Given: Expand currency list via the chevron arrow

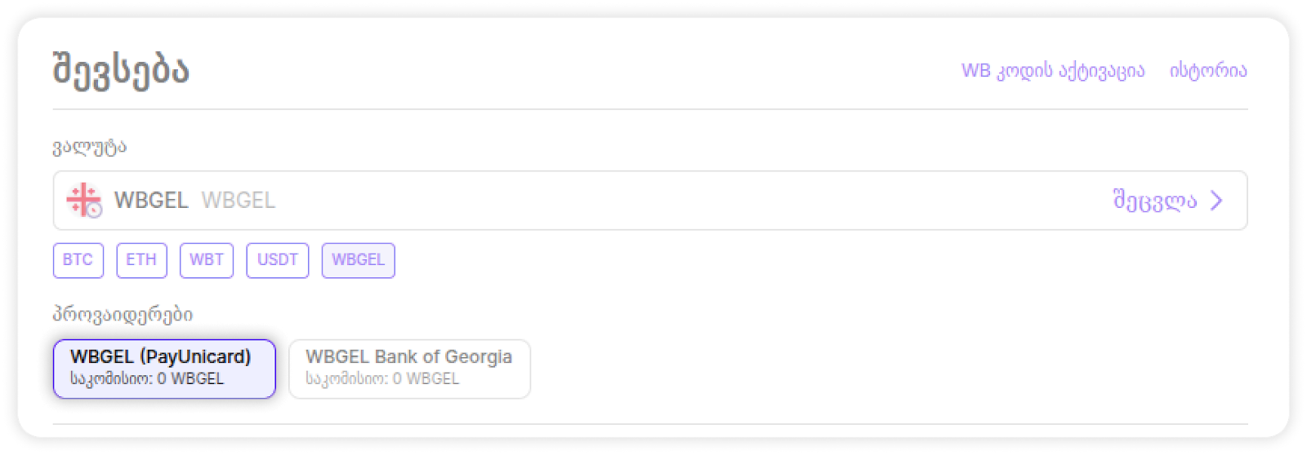Looking at the screenshot, I should (1216, 201).
